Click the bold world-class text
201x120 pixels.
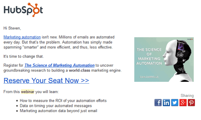[80, 71]
